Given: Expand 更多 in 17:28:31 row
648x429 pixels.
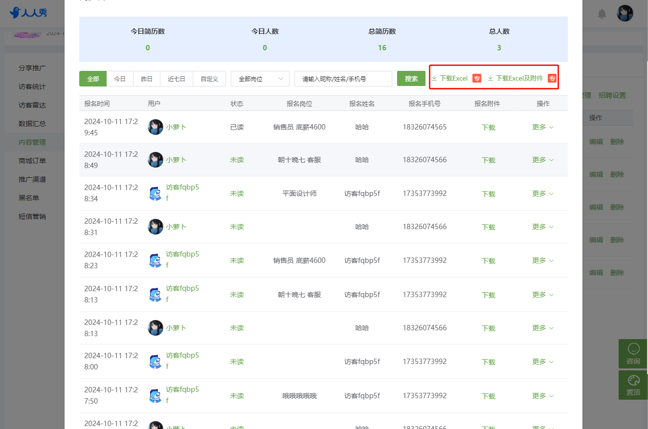Looking at the screenshot, I should tap(543, 227).
